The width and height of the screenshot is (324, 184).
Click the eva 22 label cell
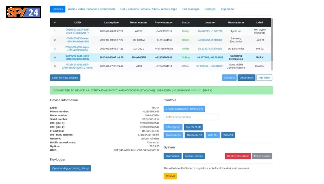pyautogui.click(x=259, y=48)
